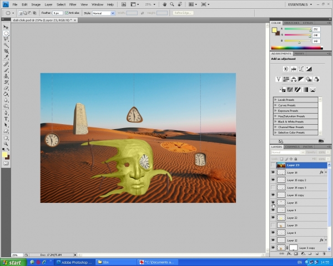
Task: Expand Channel Mixer Presets
Action: [275, 127]
